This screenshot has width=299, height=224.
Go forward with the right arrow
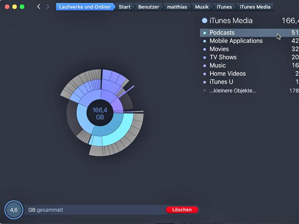pyautogui.click(x=47, y=7)
